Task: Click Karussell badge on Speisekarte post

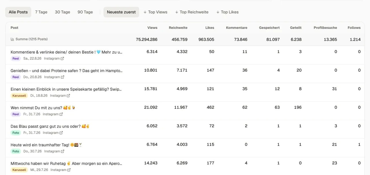Action: [x=19, y=95]
